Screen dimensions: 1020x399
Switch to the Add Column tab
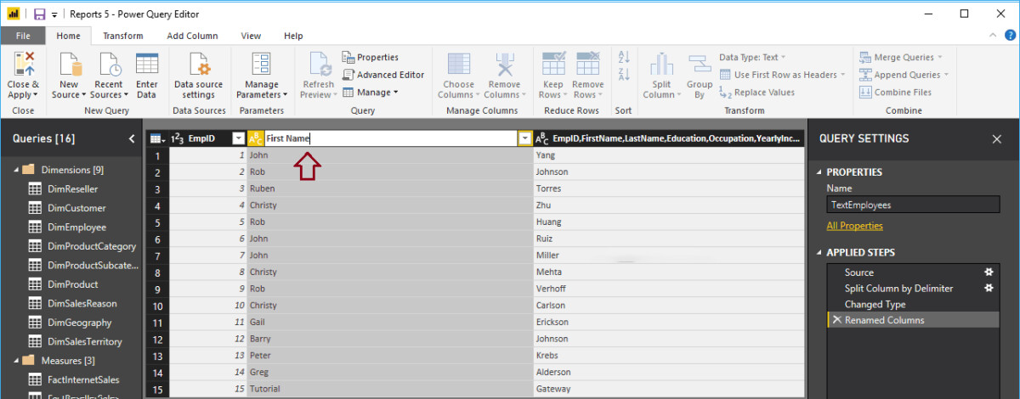point(192,36)
